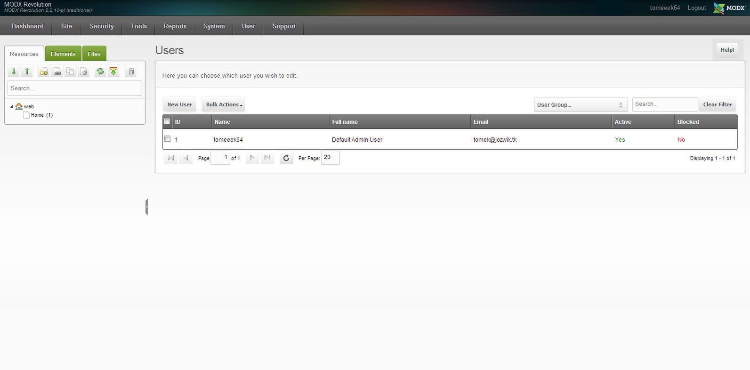
Task: Open the tomeeek64 profile link in header
Action: tap(665, 8)
